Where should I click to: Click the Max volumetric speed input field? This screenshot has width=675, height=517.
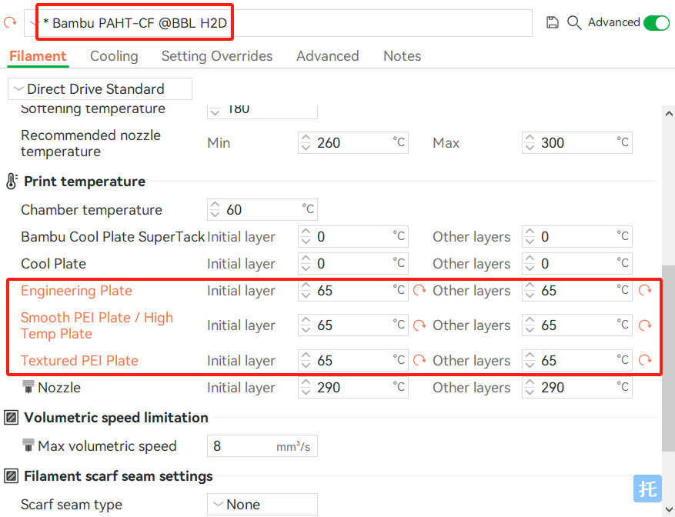tap(262, 446)
